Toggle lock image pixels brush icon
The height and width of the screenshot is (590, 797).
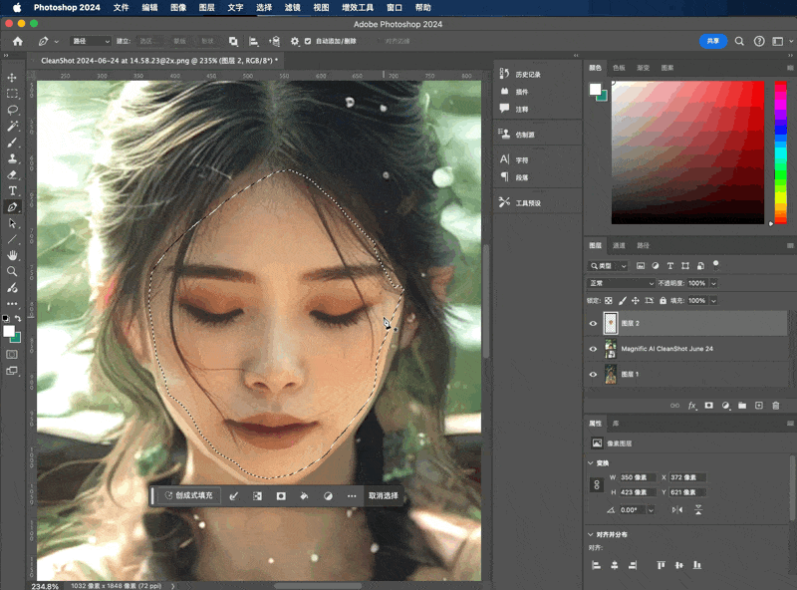tap(622, 301)
